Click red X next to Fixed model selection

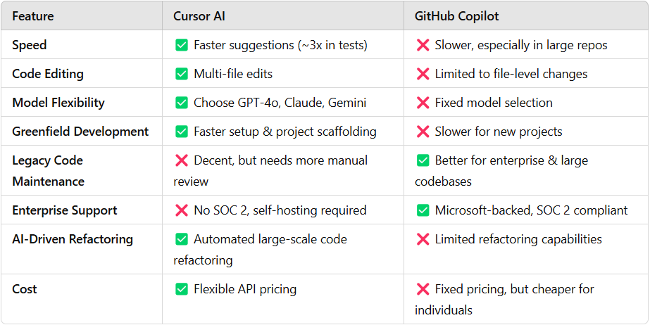423,103
